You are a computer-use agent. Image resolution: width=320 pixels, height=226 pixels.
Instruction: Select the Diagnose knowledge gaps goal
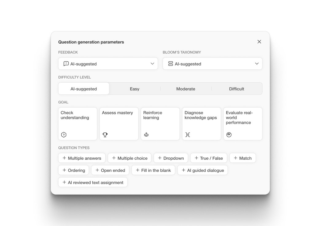(201, 123)
